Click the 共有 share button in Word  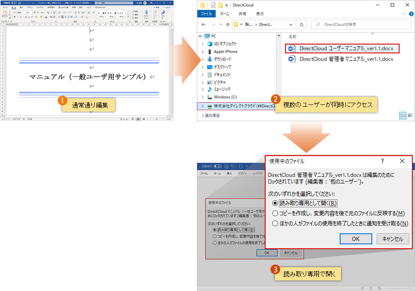156,7
